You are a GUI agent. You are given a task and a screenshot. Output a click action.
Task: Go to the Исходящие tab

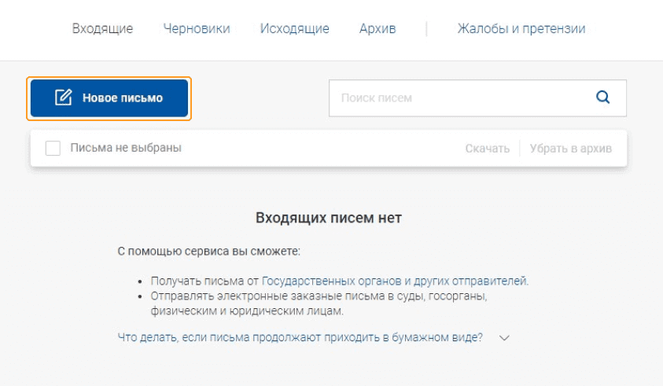point(294,28)
